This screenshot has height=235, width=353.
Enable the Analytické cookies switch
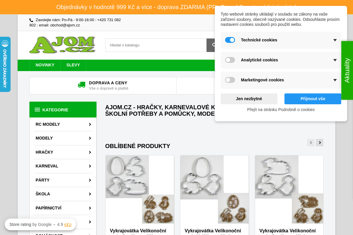coord(230,60)
